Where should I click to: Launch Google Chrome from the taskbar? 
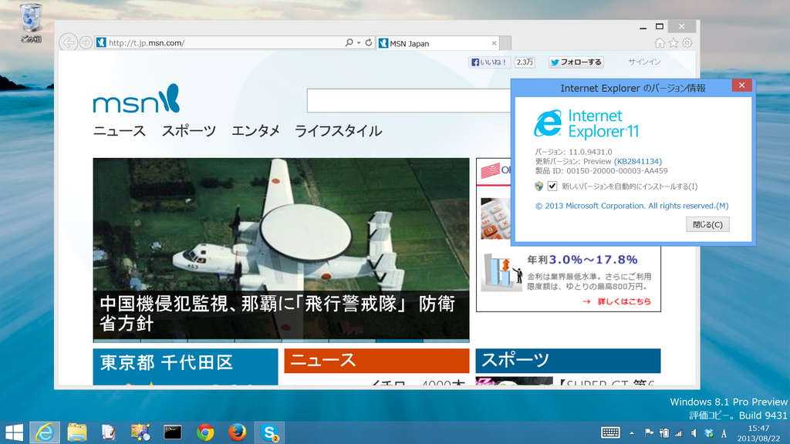pos(207,432)
